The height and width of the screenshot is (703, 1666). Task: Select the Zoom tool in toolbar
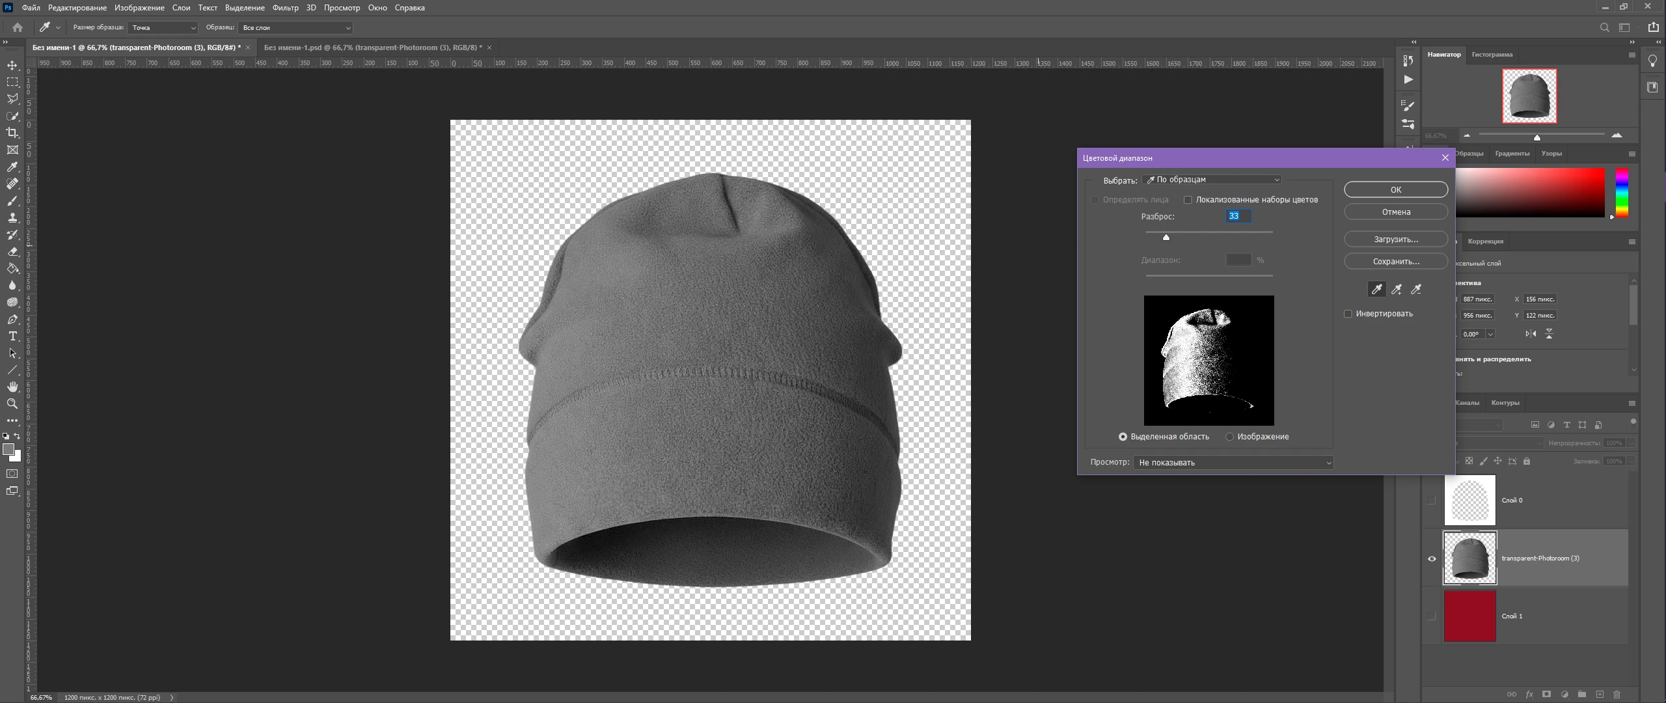tap(12, 404)
